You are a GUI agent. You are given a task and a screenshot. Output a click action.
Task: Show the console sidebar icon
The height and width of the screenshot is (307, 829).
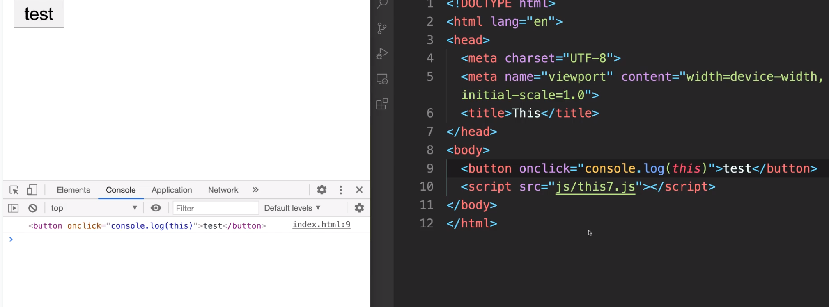pos(14,208)
